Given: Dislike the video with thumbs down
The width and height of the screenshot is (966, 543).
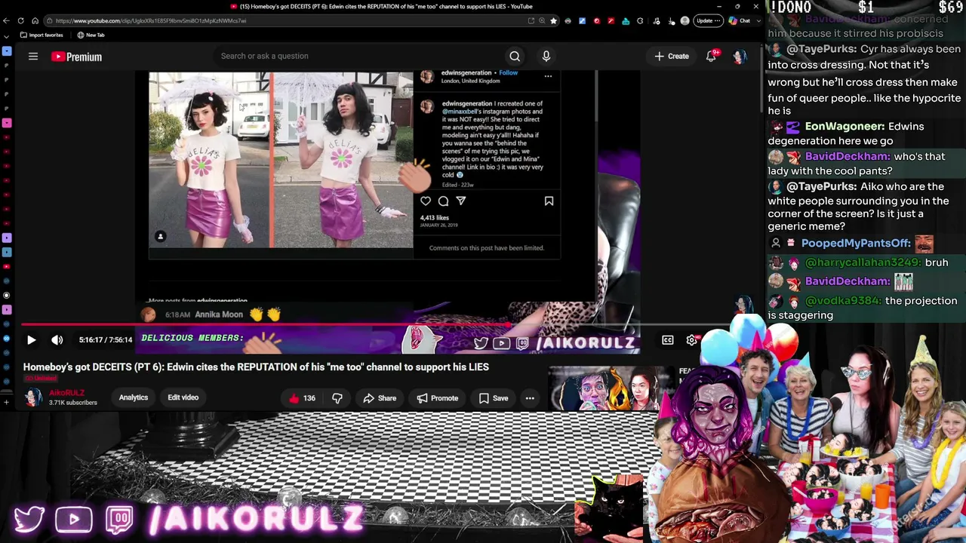Looking at the screenshot, I should click(337, 398).
